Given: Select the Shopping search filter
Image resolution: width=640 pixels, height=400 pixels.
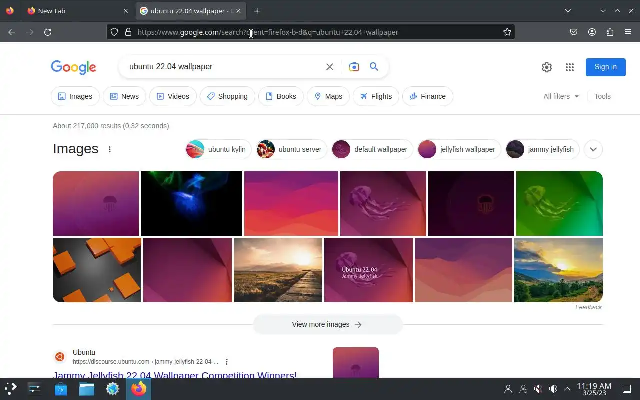Looking at the screenshot, I should pyautogui.click(x=227, y=96).
